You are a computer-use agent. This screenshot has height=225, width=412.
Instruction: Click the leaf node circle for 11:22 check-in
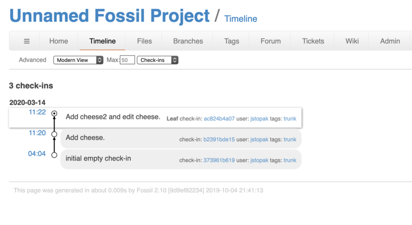54,113
